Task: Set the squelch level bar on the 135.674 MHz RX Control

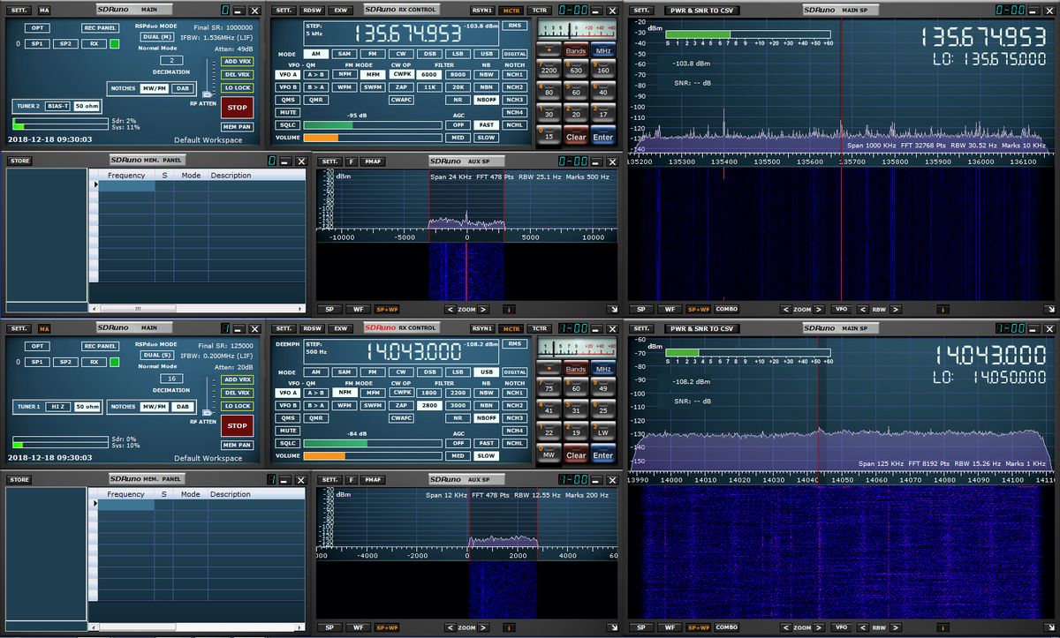Action: (x=373, y=125)
